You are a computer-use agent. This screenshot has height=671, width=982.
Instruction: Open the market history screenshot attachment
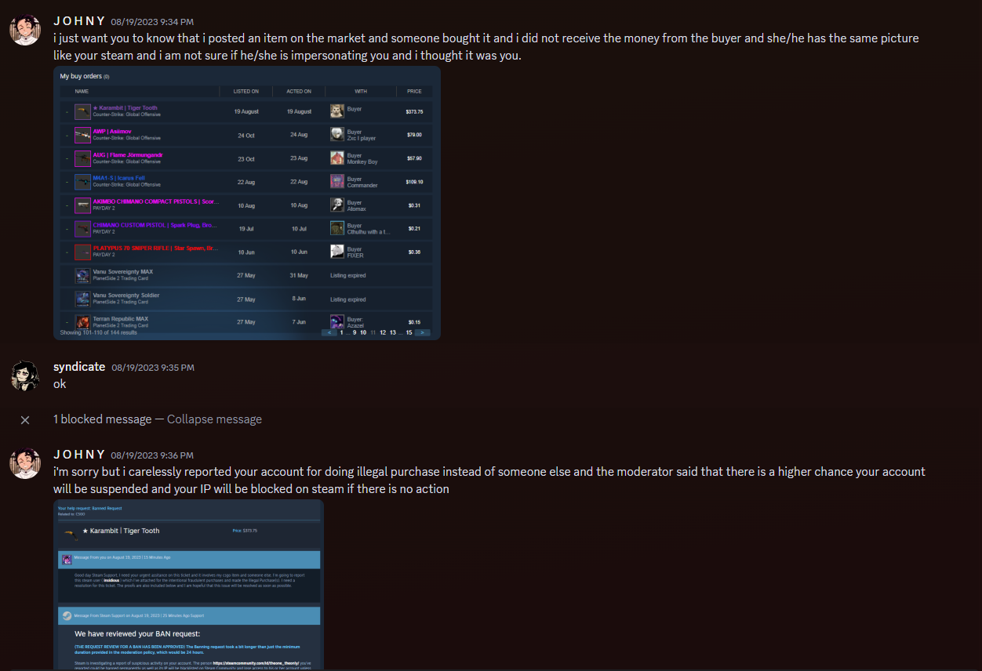(247, 203)
